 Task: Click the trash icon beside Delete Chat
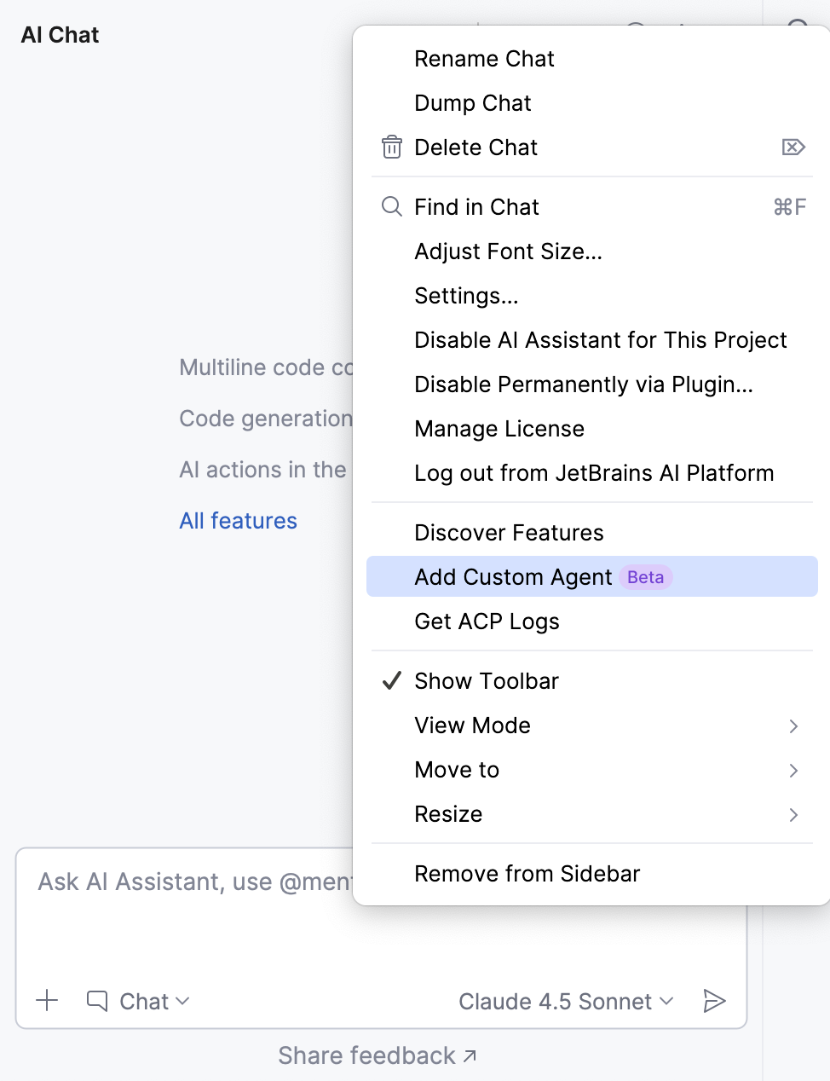pos(391,147)
